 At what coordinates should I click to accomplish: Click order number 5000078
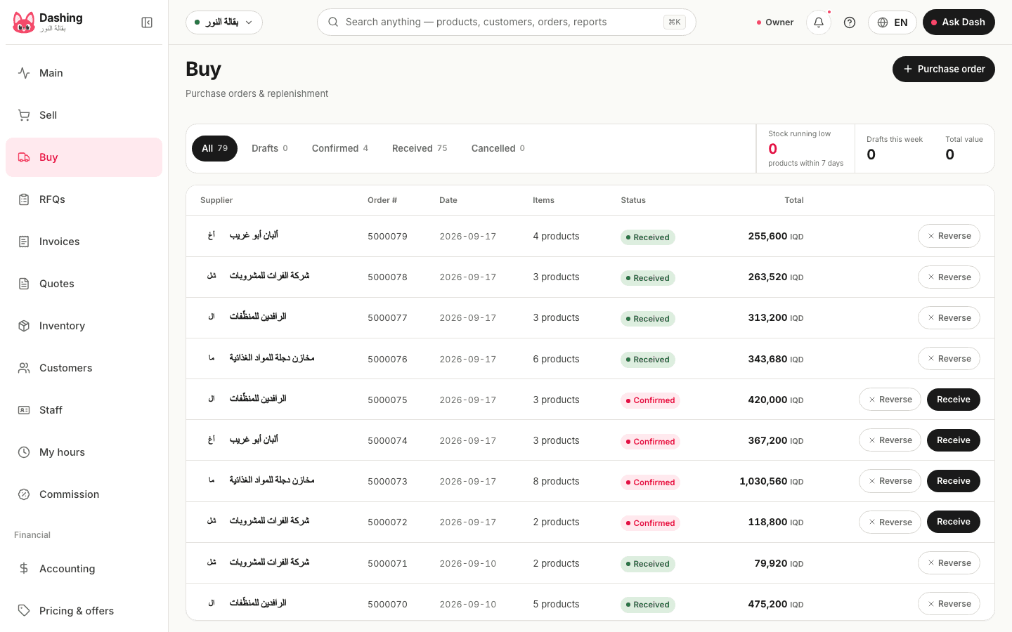387,277
